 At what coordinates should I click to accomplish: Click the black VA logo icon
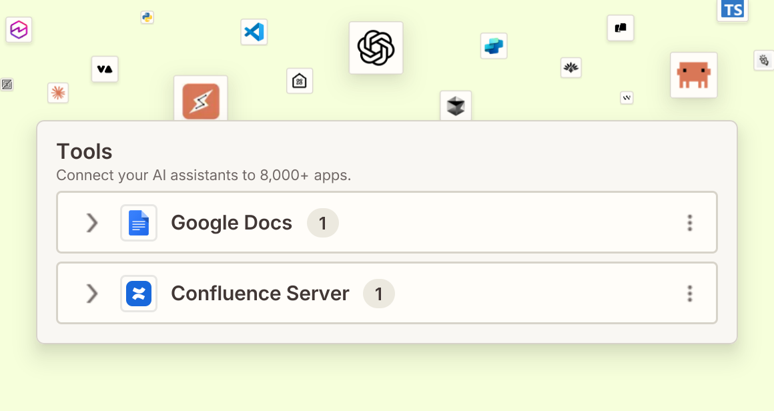point(105,69)
